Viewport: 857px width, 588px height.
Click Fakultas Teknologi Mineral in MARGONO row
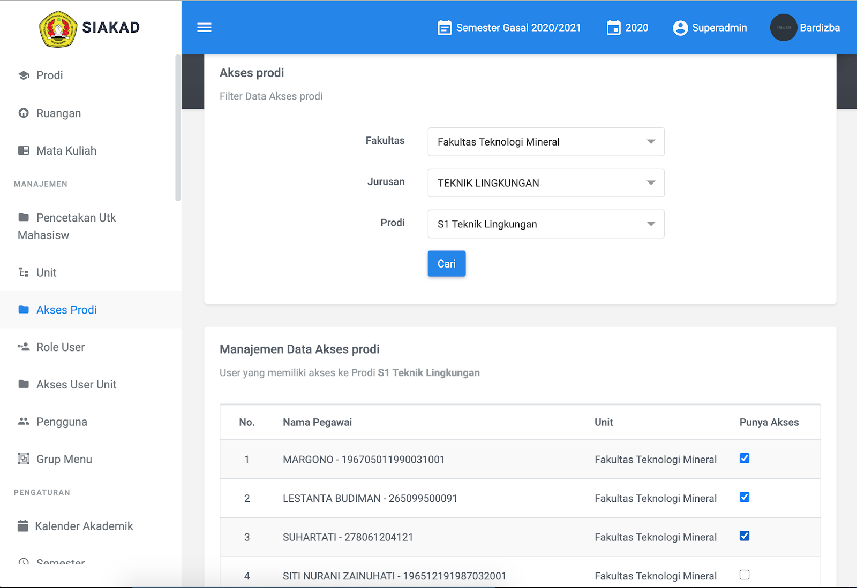656,460
